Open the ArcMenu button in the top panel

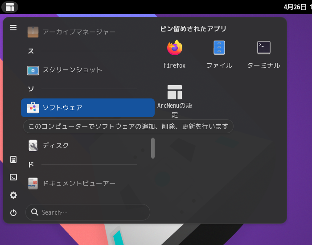coord(10,7)
